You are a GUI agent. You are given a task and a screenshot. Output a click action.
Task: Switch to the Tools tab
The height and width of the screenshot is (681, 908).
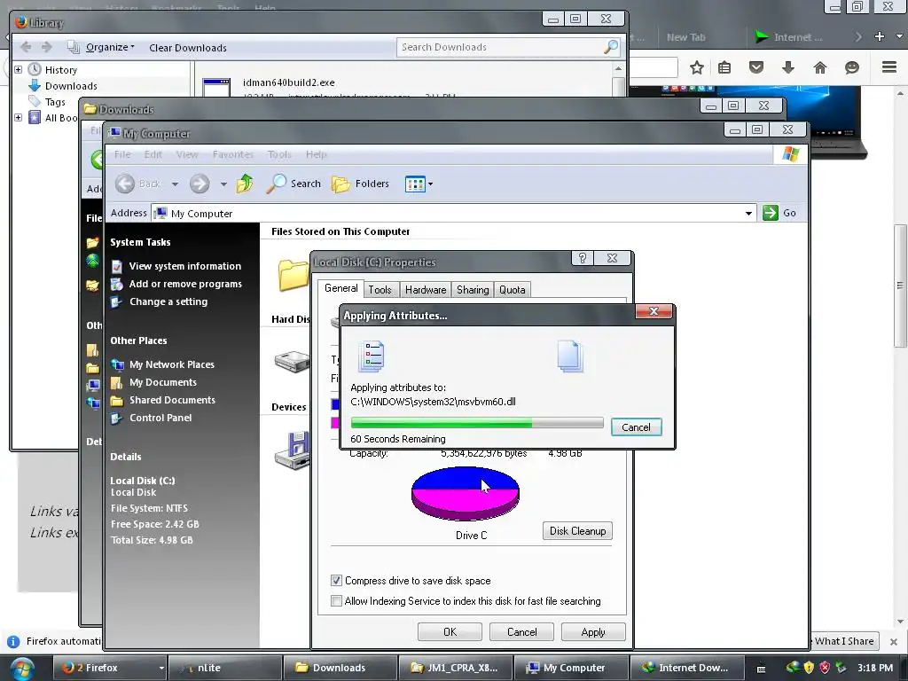380,290
